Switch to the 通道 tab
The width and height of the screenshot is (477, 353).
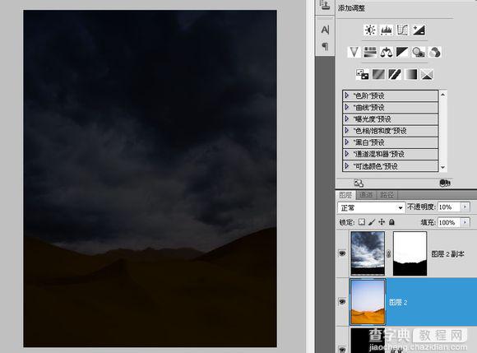pyautogui.click(x=366, y=195)
